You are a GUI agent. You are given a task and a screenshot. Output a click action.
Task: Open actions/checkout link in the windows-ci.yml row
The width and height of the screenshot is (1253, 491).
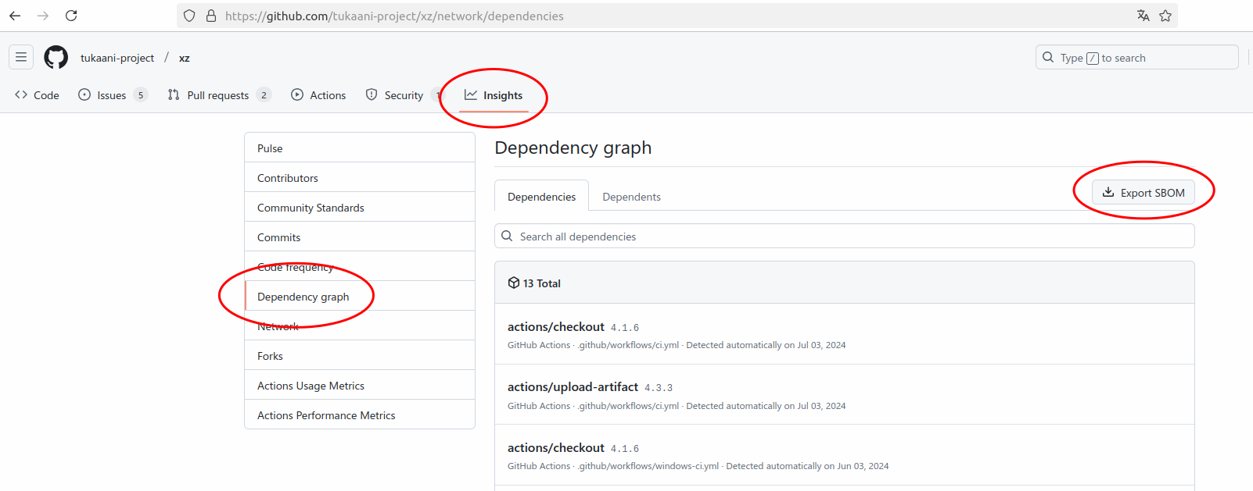(x=556, y=447)
